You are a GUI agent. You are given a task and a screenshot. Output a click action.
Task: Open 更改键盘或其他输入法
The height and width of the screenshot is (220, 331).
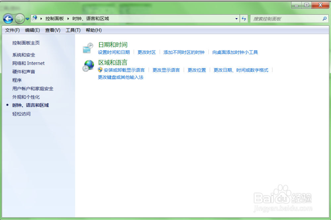click(x=120, y=77)
